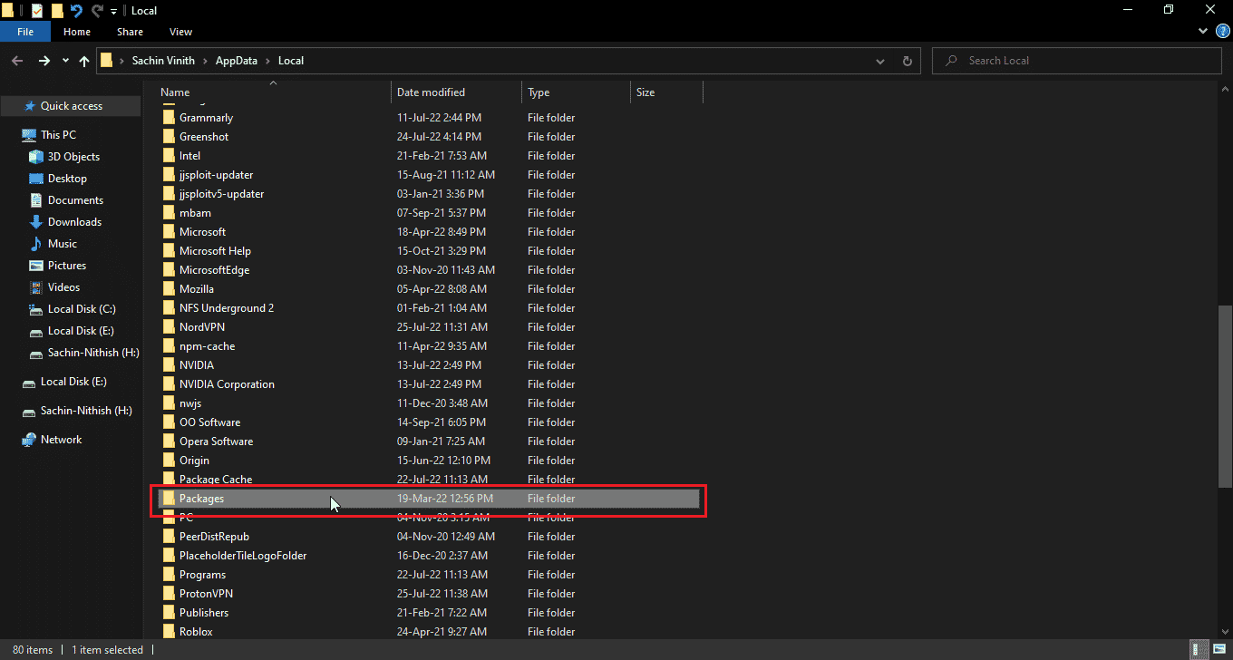
Task: Click the Forward navigation arrow
Action: [44, 61]
